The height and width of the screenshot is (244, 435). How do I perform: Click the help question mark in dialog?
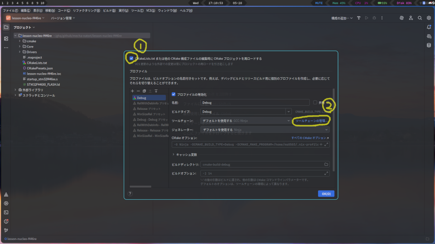(x=130, y=194)
